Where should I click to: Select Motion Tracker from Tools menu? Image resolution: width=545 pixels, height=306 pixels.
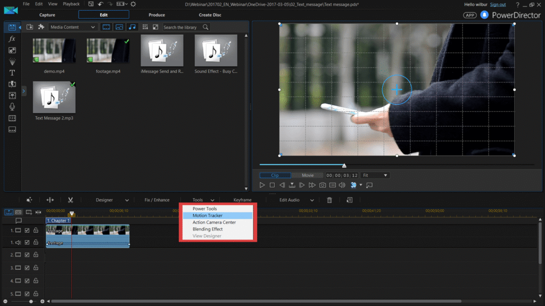(208, 216)
